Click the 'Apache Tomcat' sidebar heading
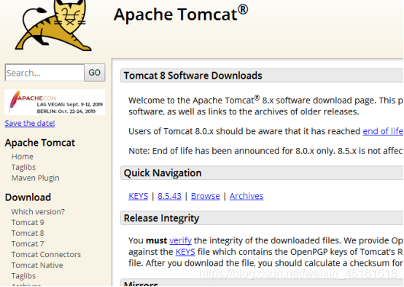This screenshot has height=287, width=404. 40,143
